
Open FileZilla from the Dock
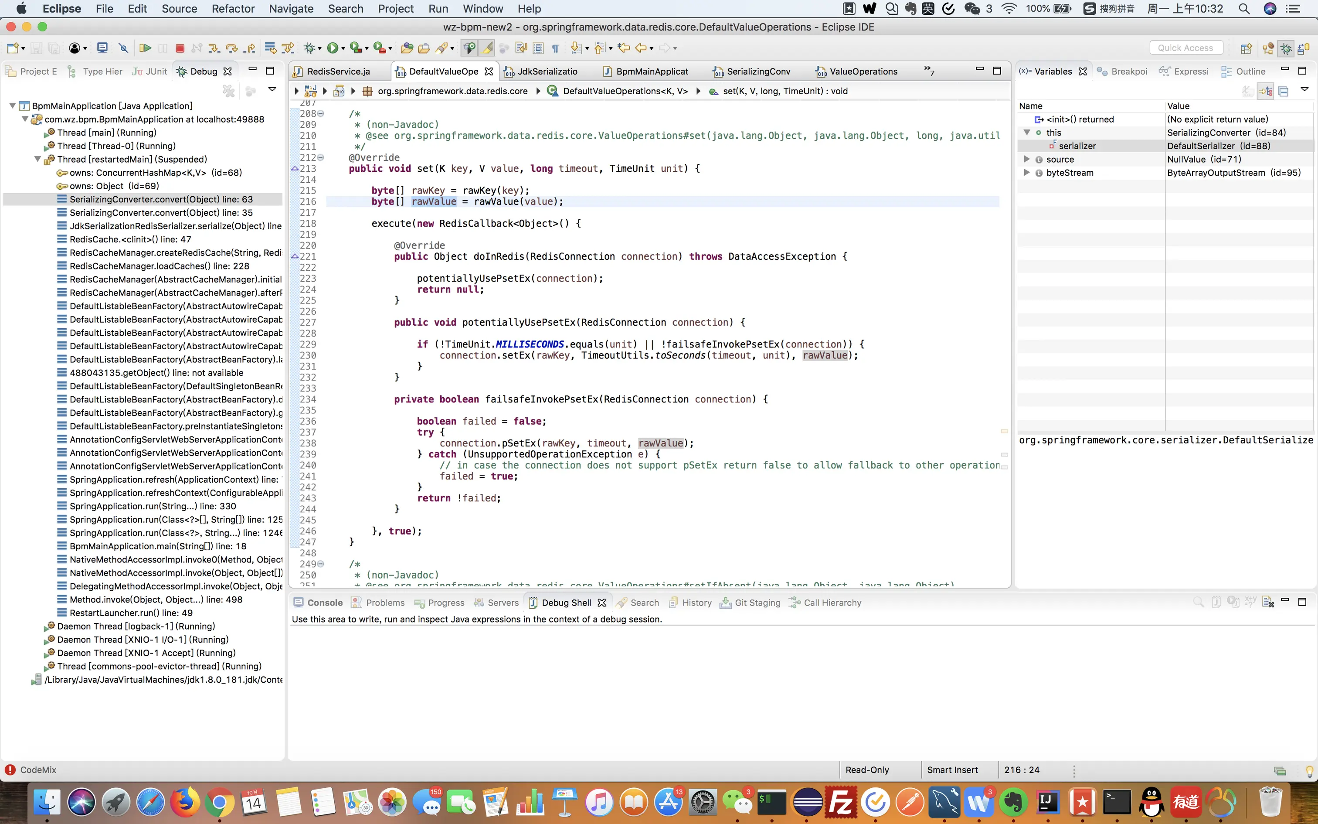(842, 802)
